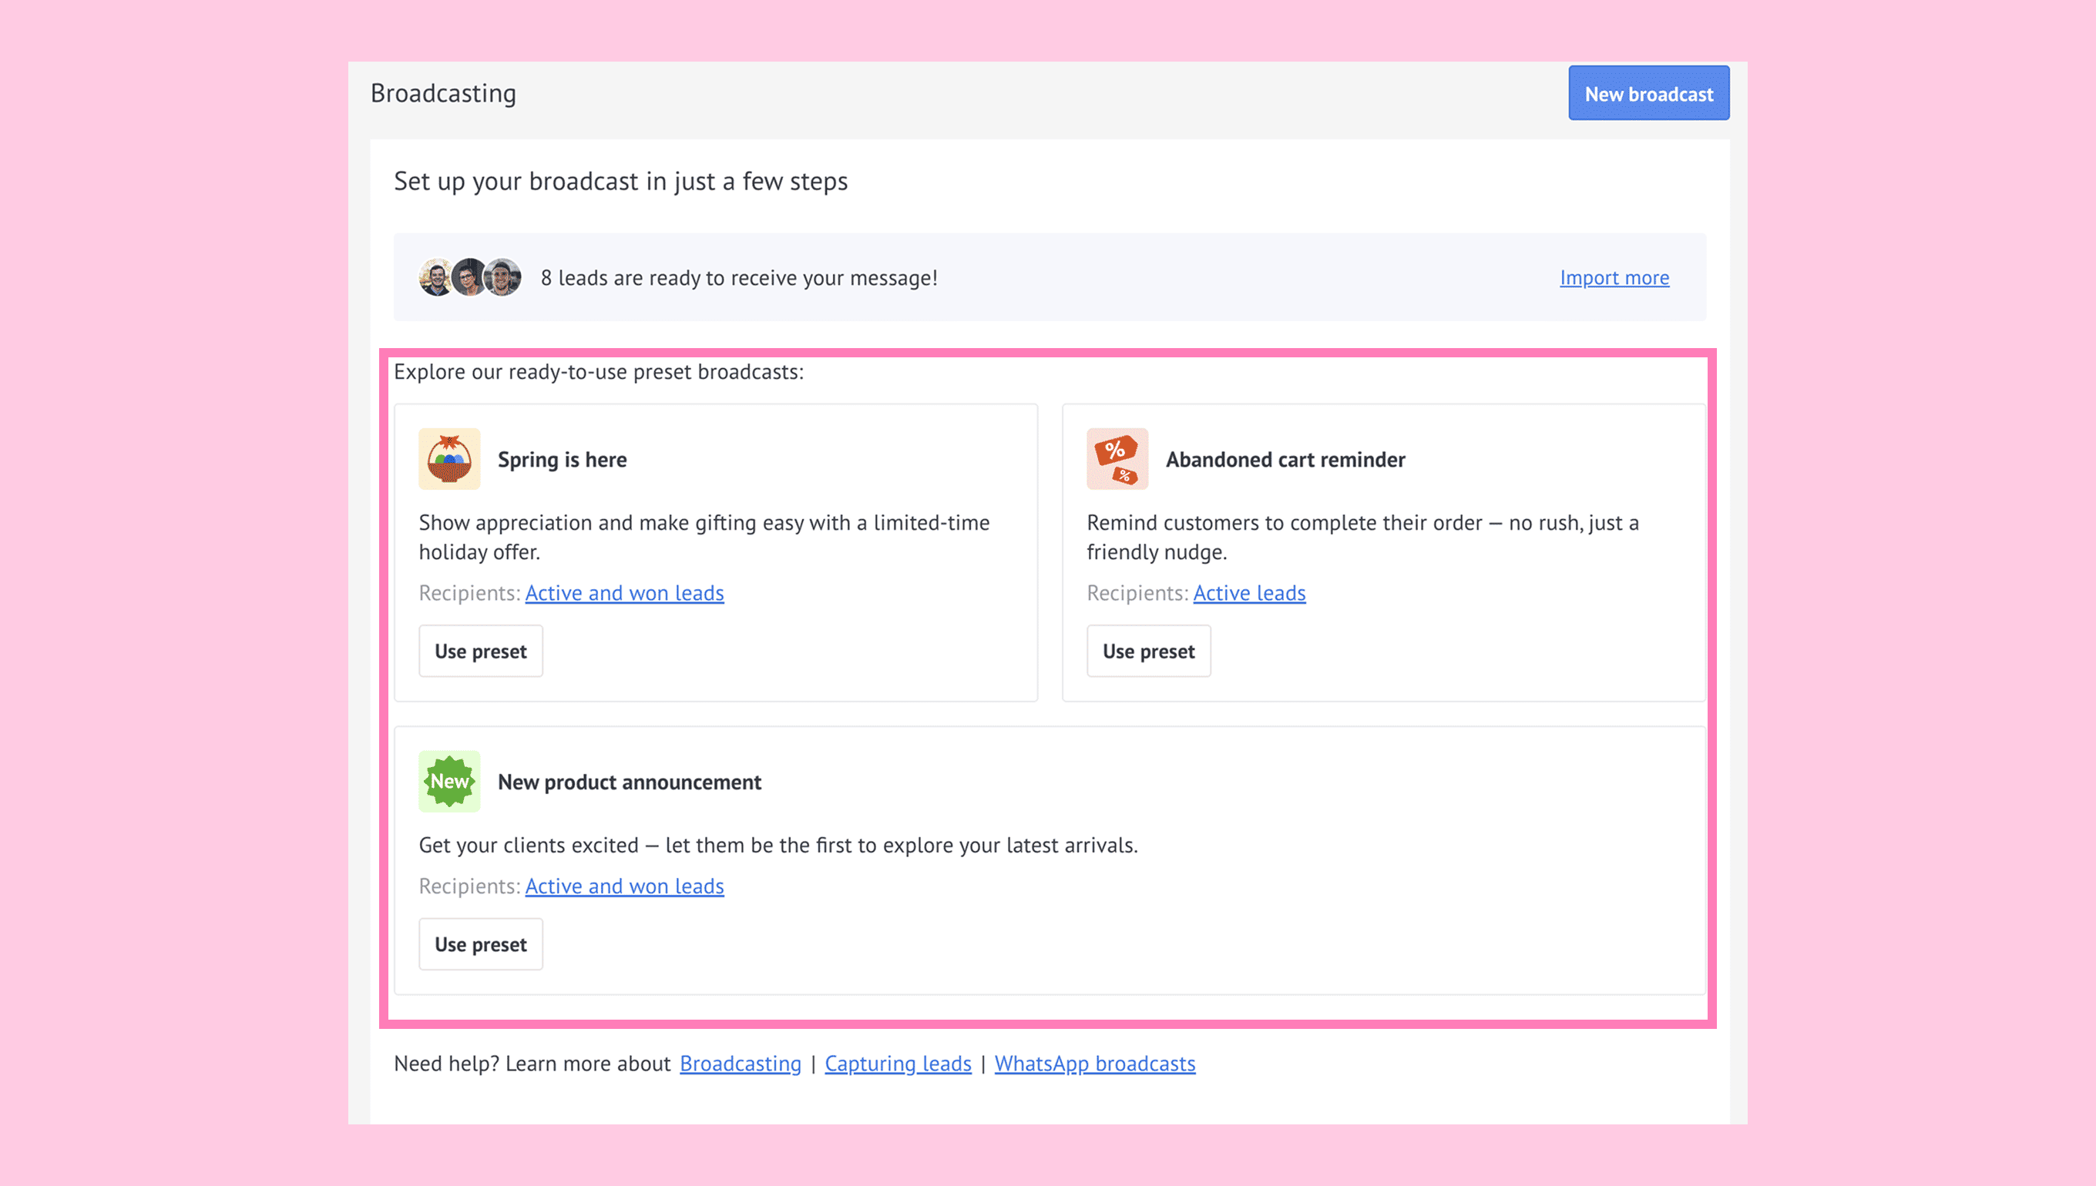The width and height of the screenshot is (2096, 1186).
Task: Open Active and won leads under Spring is here
Action: (x=624, y=594)
